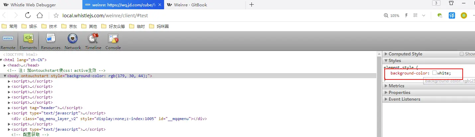Expand the Event Listeners section

click(x=386, y=99)
